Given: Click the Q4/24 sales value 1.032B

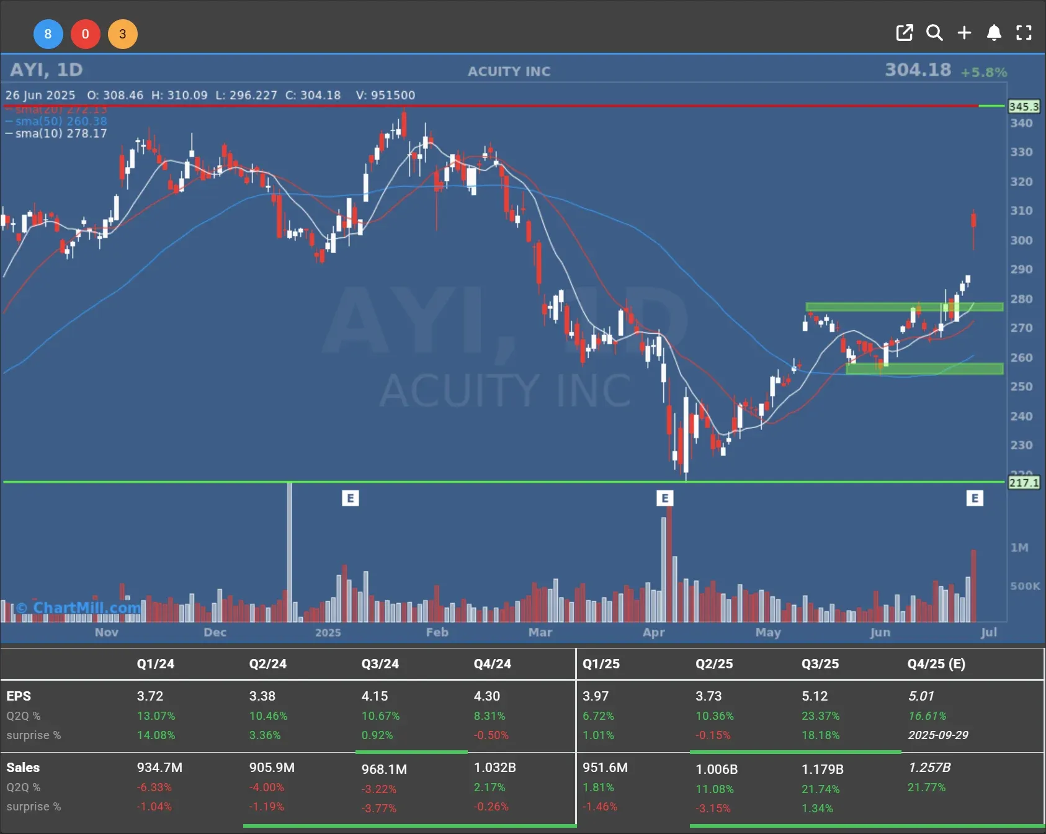Looking at the screenshot, I should pos(495,768).
